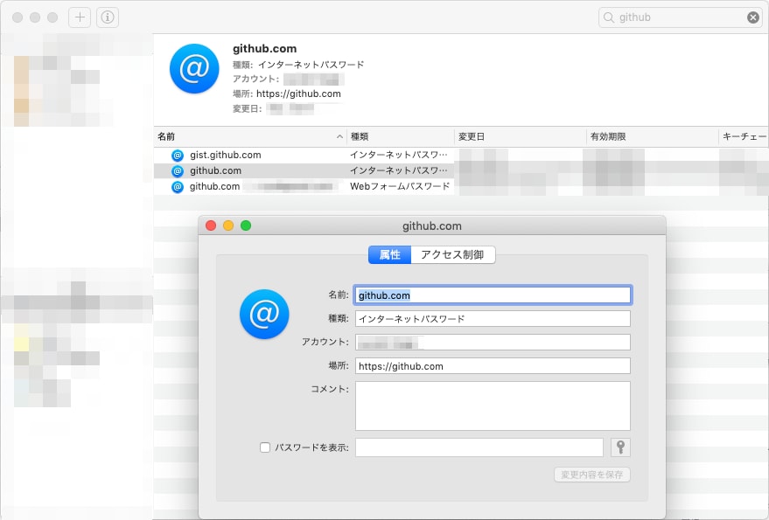Zoom the github.com dialog with green button
Image resolution: width=769 pixels, height=520 pixels.
(x=246, y=225)
